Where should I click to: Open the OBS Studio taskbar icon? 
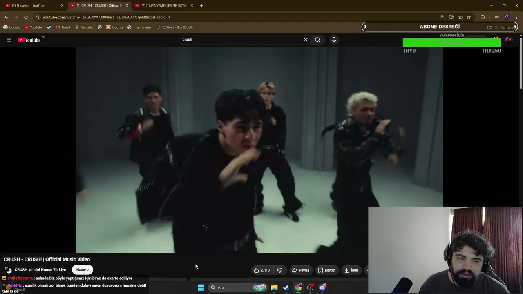click(310, 287)
